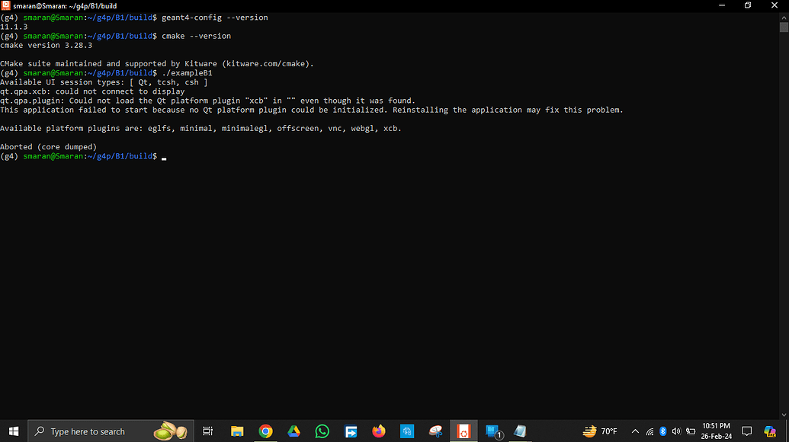Open File Explorer from the taskbar
This screenshot has height=442, width=789.
click(x=237, y=431)
